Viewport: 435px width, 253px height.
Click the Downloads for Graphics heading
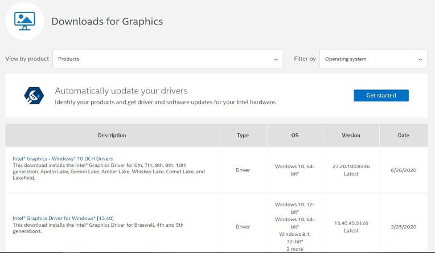point(107,22)
